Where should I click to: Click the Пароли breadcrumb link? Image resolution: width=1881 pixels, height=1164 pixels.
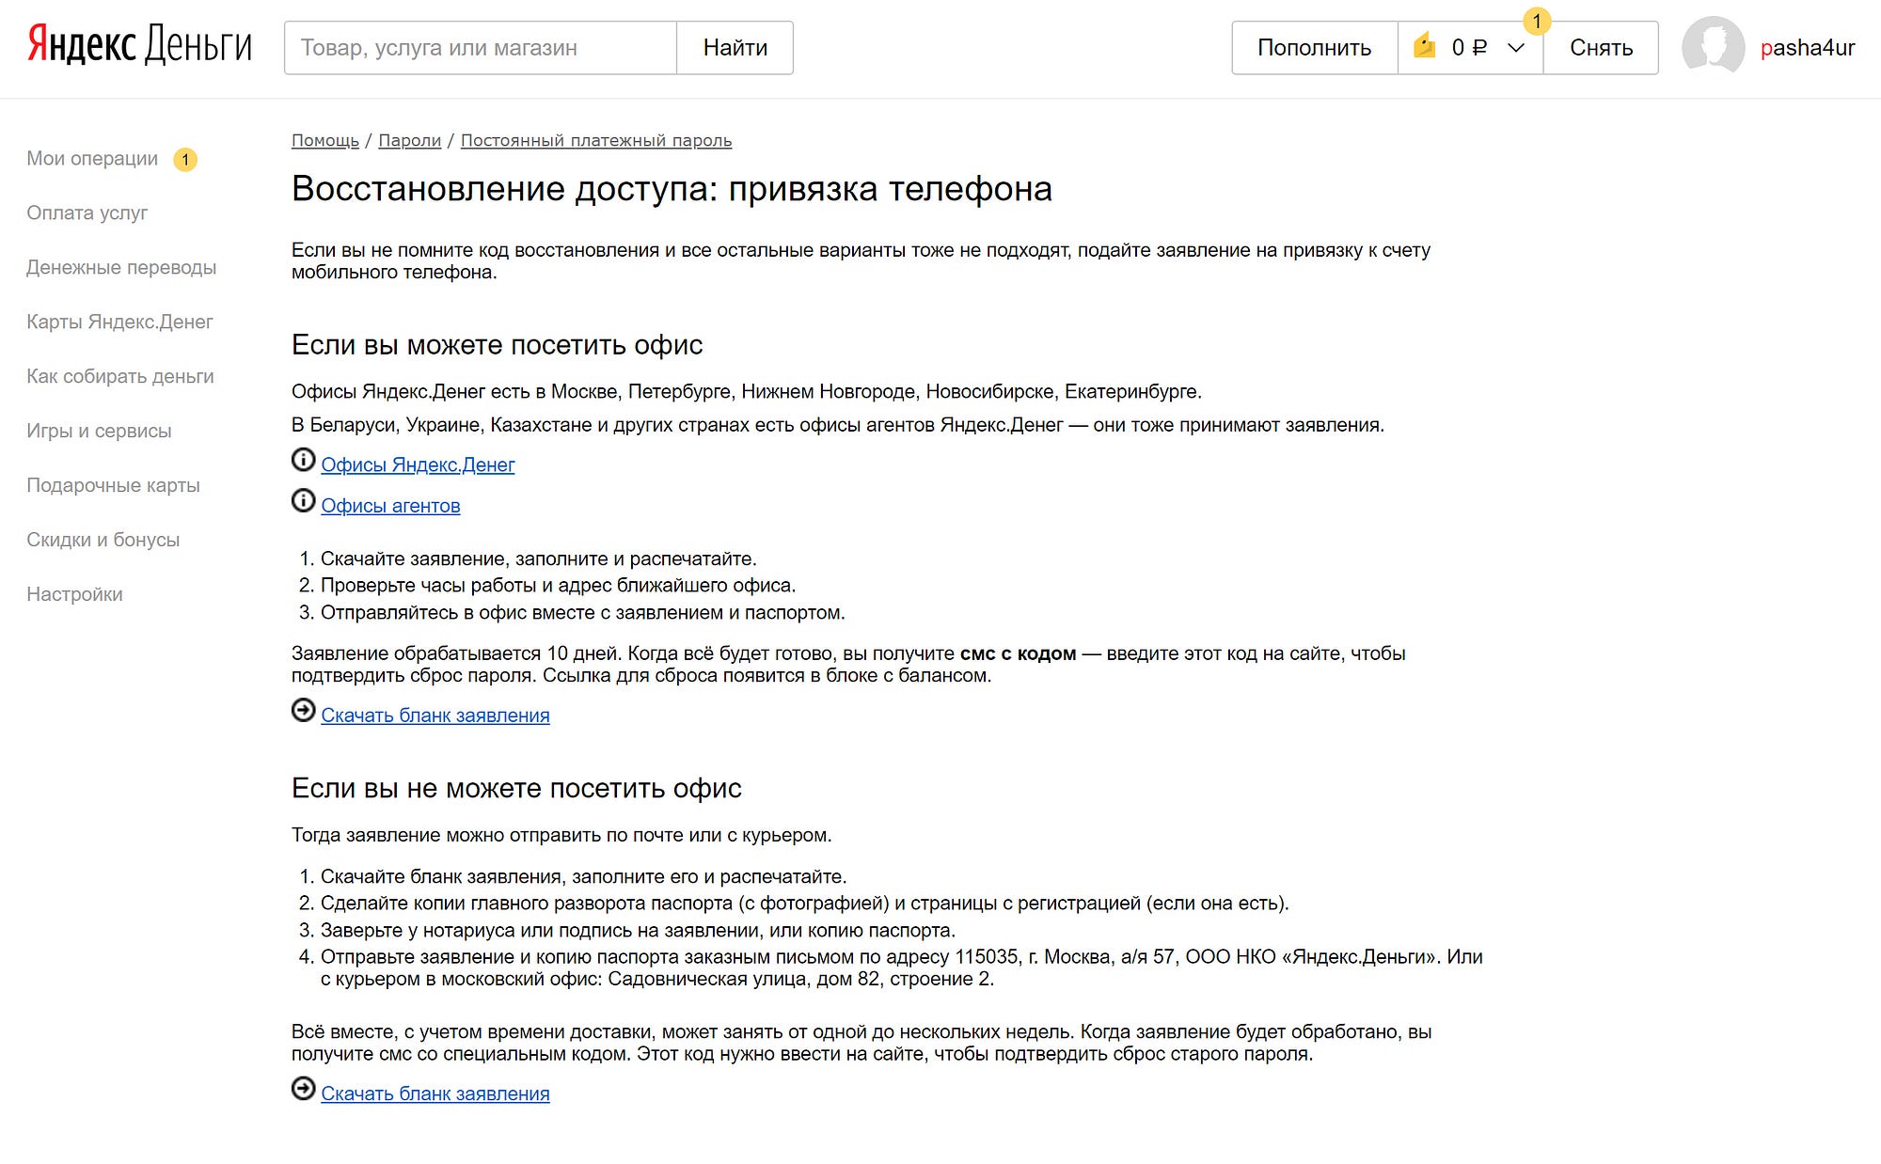pyautogui.click(x=409, y=140)
